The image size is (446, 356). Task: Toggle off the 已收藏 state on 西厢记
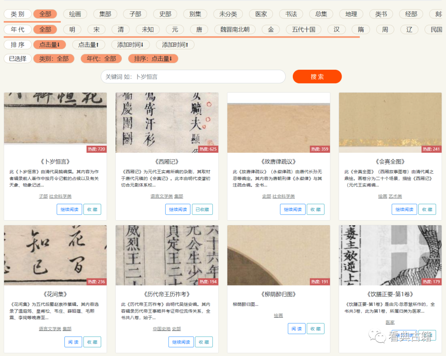pyautogui.click(x=202, y=209)
